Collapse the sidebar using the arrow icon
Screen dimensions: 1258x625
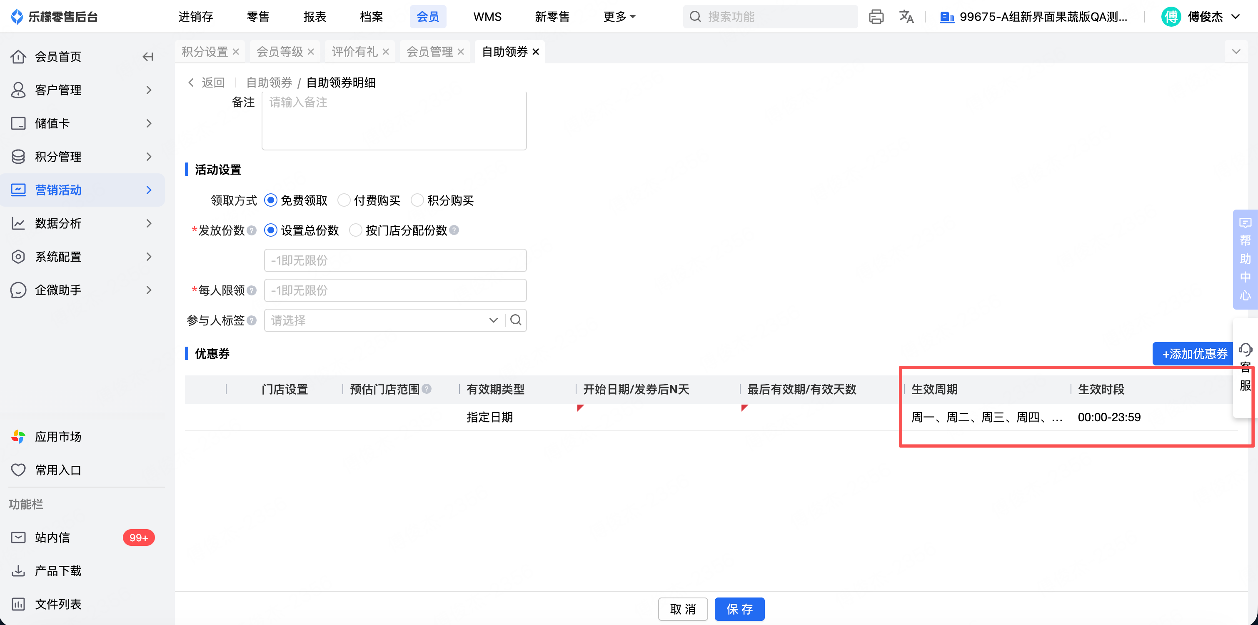pos(148,57)
